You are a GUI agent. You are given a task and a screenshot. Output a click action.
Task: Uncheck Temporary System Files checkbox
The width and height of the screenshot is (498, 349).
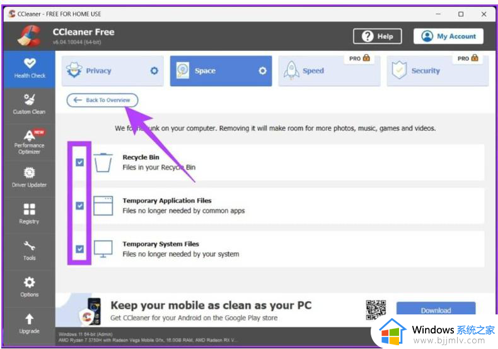(x=79, y=249)
